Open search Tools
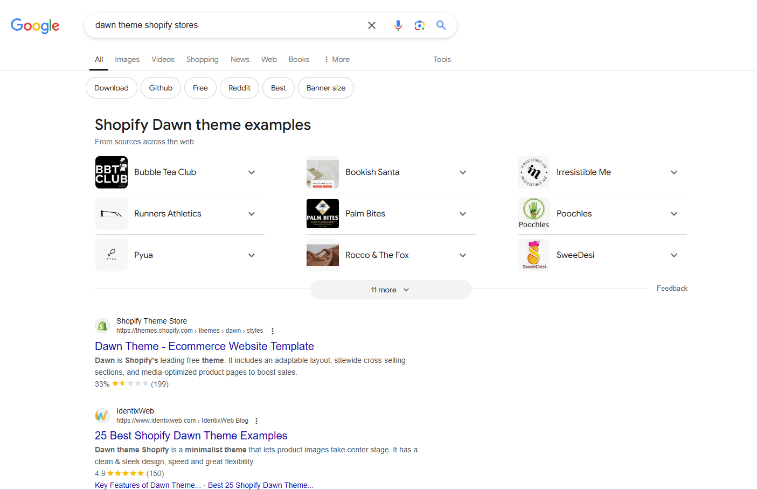The height and width of the screenshot is (490, 757). (442, 59)
